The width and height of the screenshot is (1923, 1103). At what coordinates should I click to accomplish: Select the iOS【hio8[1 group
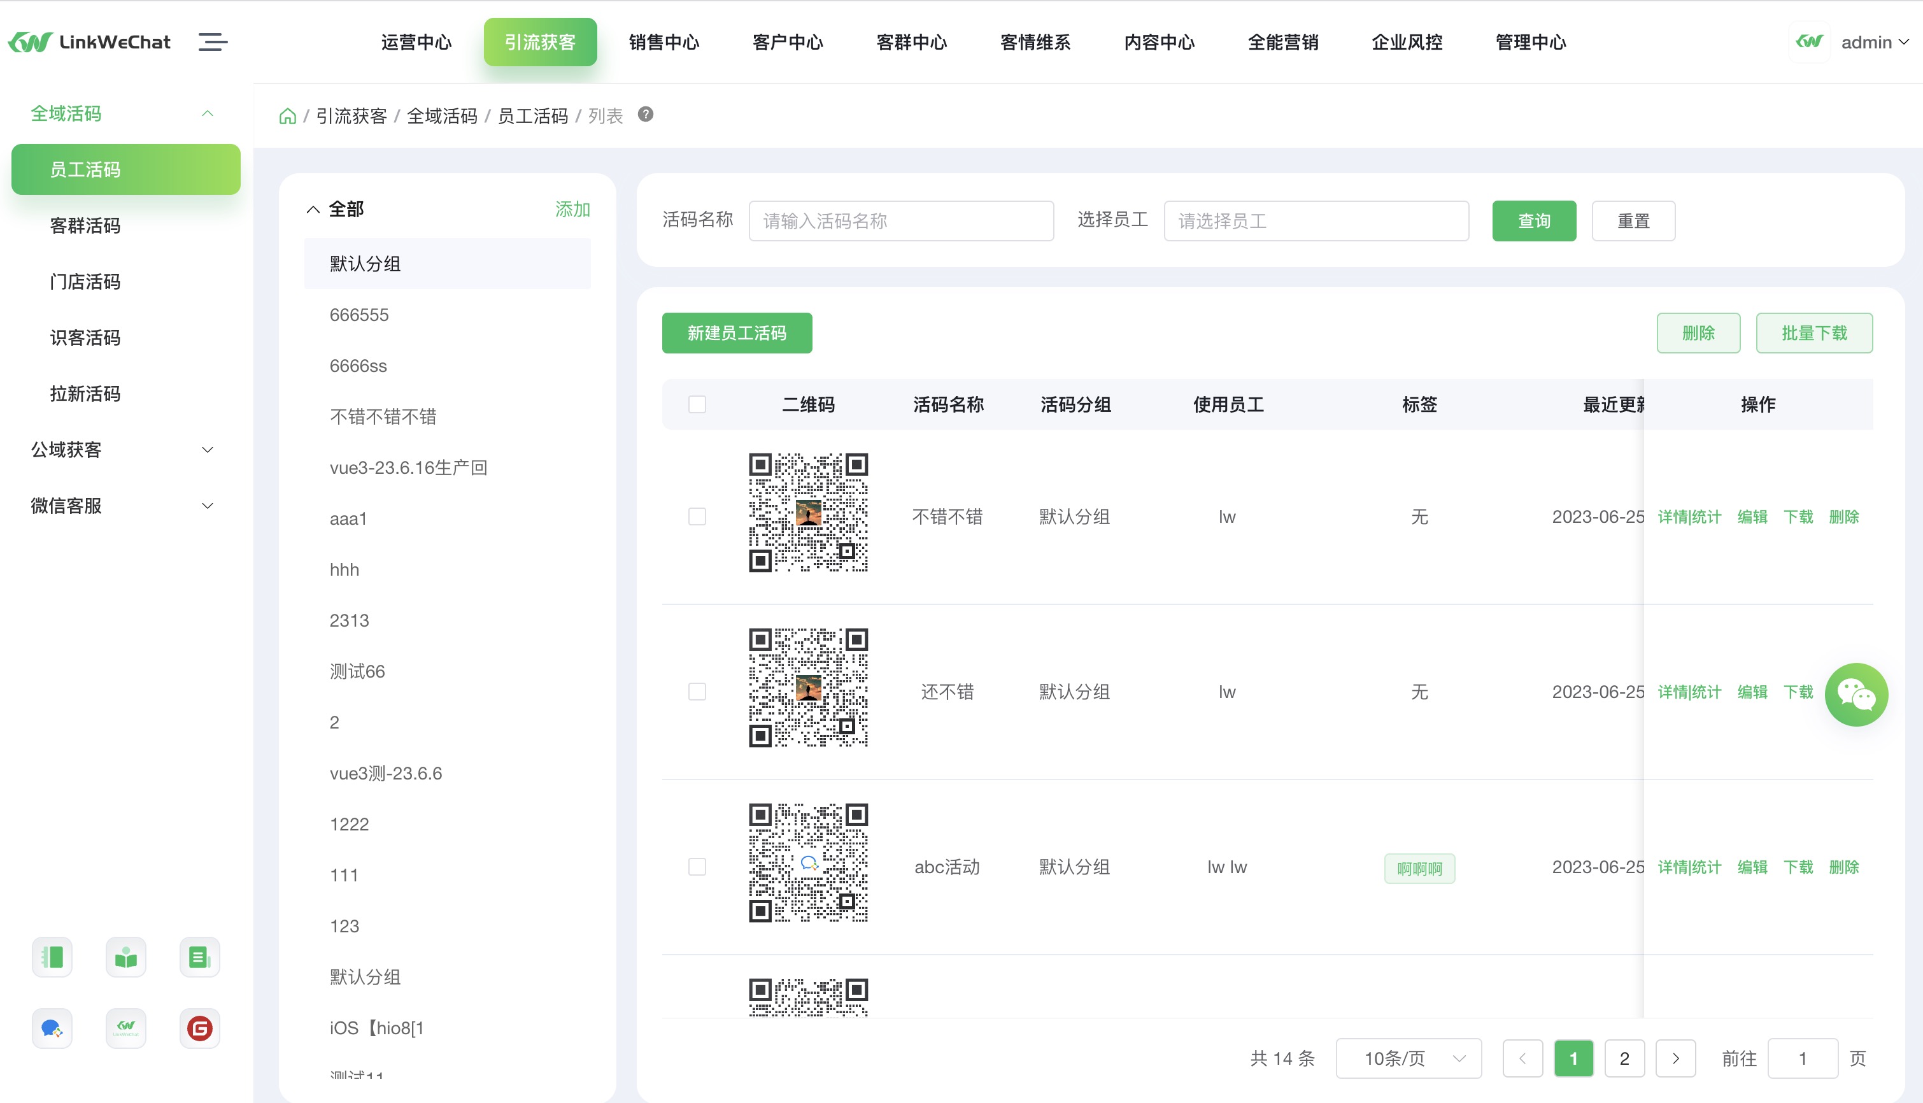tap(447, 1028)
